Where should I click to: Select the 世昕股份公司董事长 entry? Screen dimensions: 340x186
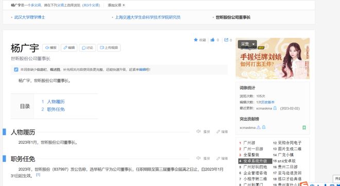(x=233, y=17)
